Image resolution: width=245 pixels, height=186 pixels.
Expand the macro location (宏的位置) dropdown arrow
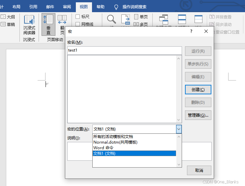pyautogui.click(x=179, y=129)
